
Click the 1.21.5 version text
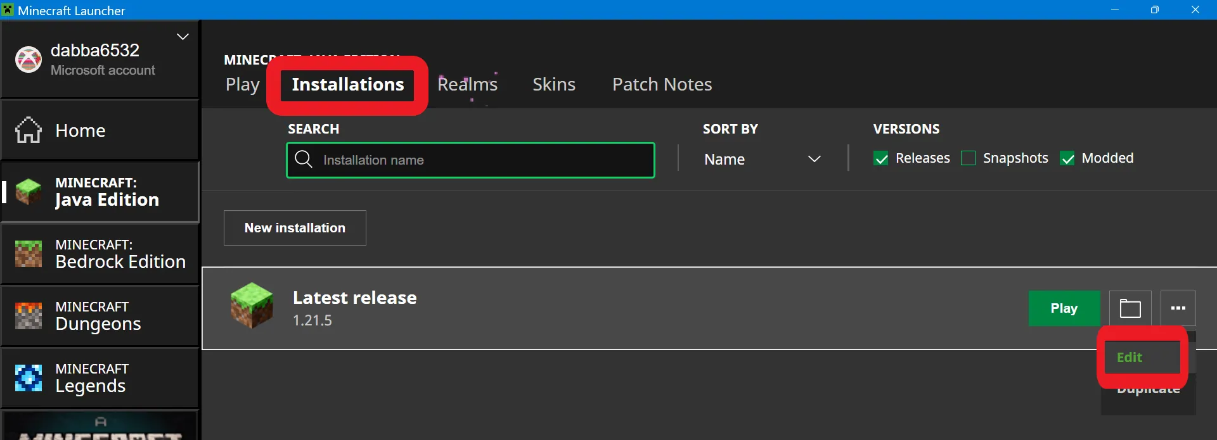pos(312,320)
